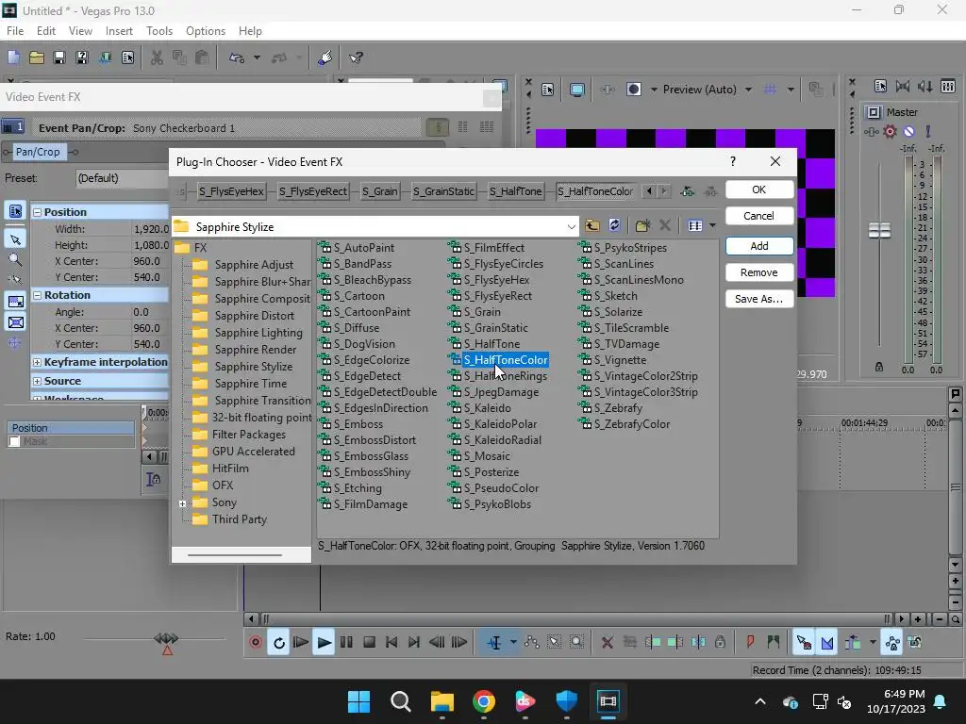Image resolution: width=966 pixels, height=724 pixels.
Task: Collapse the Rotation section
Action: (x=37, y=295)
